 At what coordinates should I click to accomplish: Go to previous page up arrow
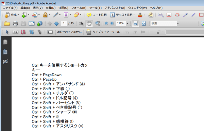point(50,23)
